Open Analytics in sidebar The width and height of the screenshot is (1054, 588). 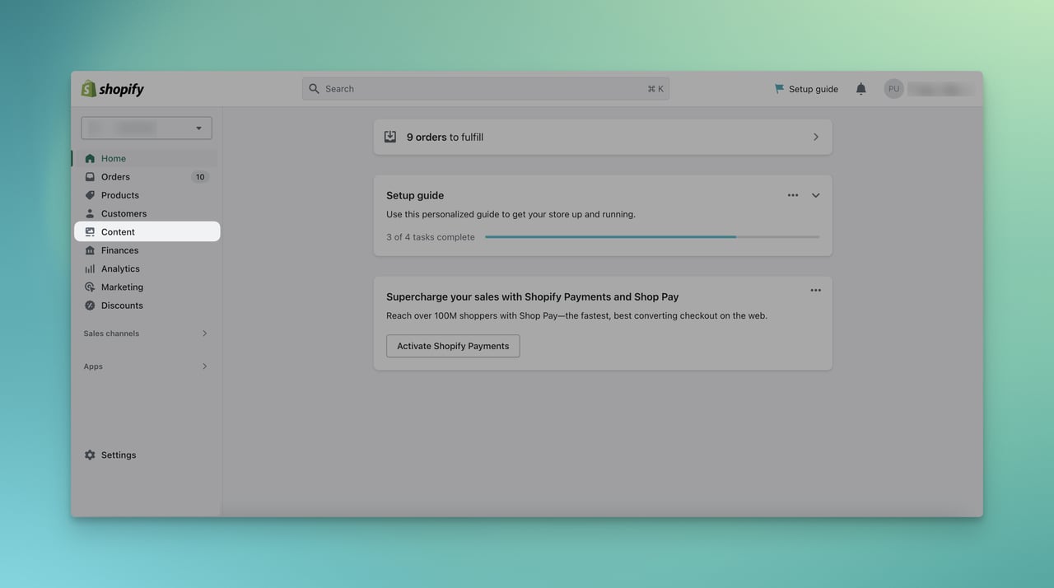145,268
